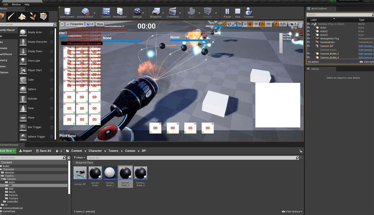Click the Possess toolbar icon

tap(249, 13)
